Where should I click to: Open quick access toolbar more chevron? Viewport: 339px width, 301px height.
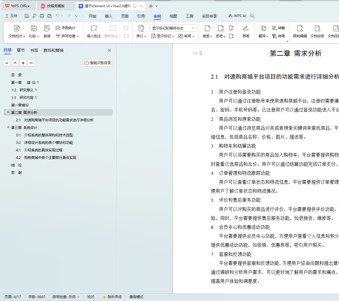[x=77, y=16]
